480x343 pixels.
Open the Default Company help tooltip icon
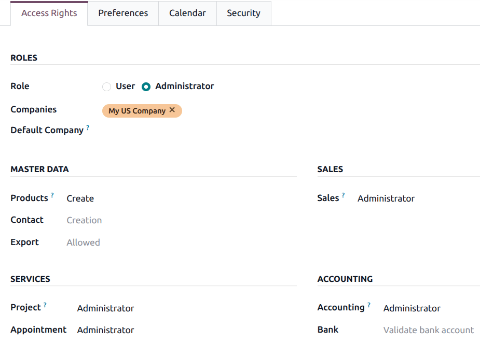coord(88,128)
